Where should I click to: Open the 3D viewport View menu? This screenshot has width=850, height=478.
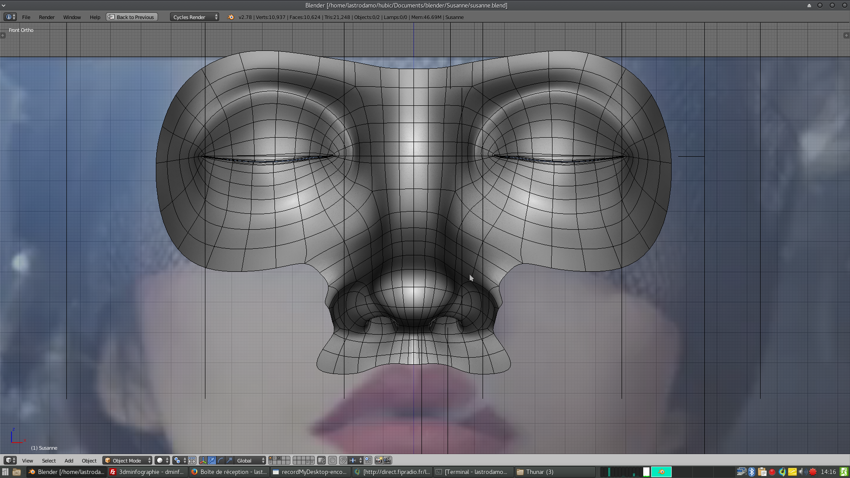tap(27, 461)
